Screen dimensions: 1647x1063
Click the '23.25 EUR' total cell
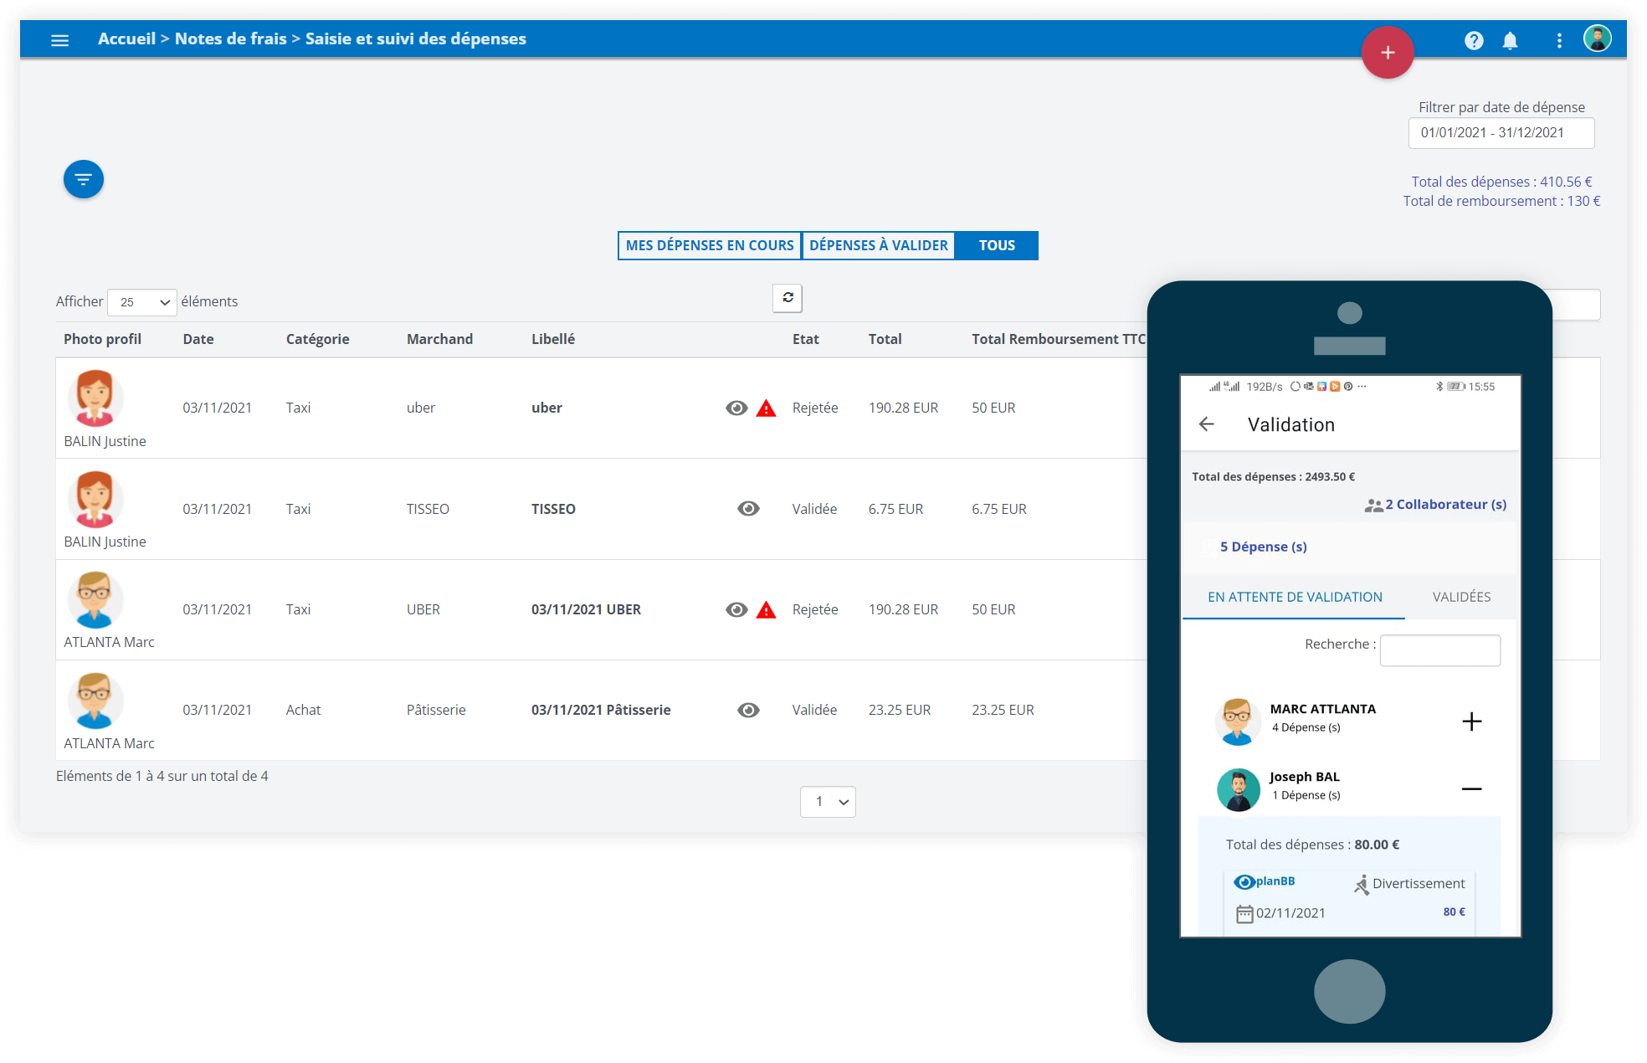click(899, 710)
